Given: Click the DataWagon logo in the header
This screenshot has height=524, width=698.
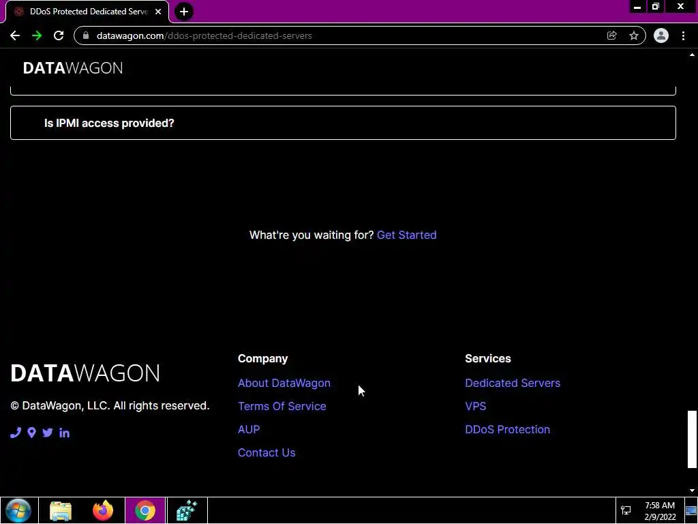Looking at the screenshot, I should click(x=73, y=68).
